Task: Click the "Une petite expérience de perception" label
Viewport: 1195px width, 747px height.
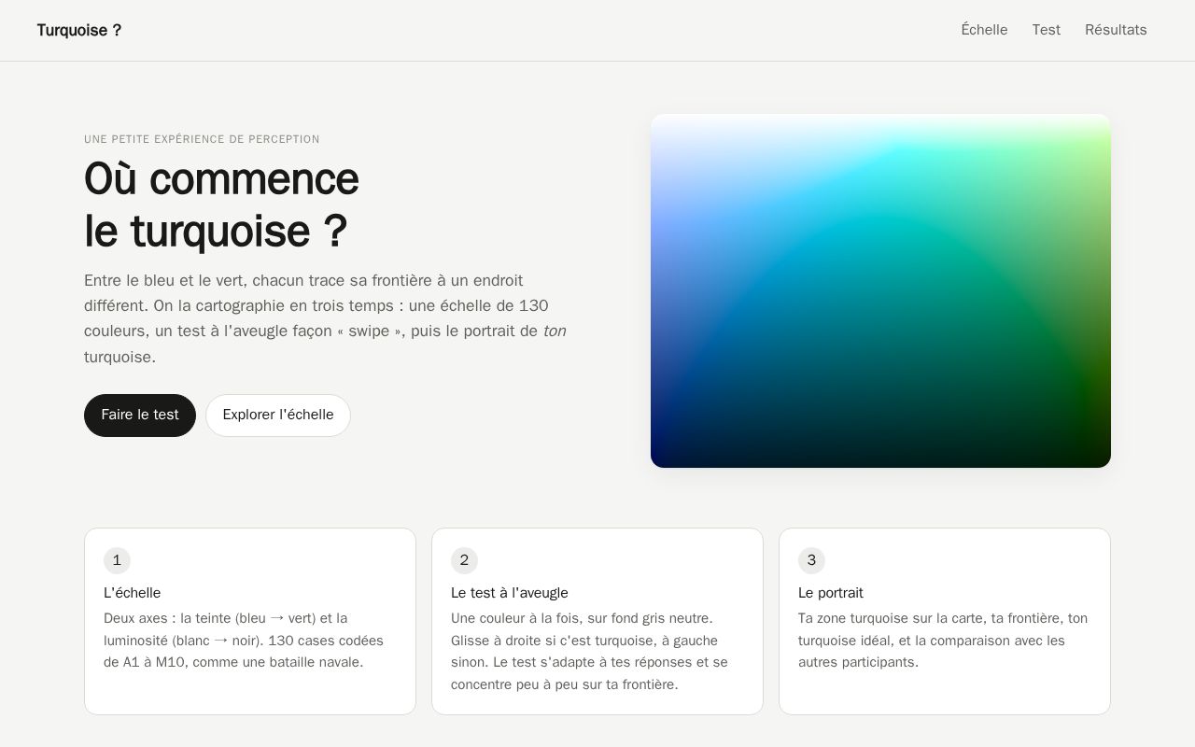Action: 202,139
